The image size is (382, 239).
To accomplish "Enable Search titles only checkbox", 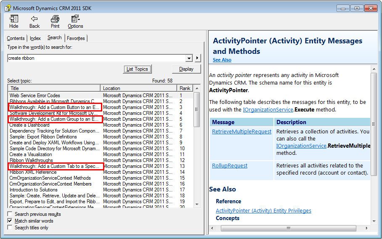I will pyautogui.click(x=10, y=228).
